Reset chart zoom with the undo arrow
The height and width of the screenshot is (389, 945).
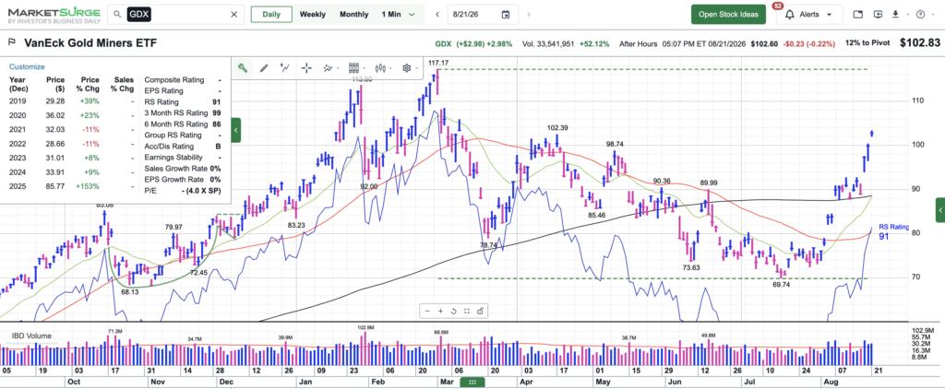click(x=452, y=312)
